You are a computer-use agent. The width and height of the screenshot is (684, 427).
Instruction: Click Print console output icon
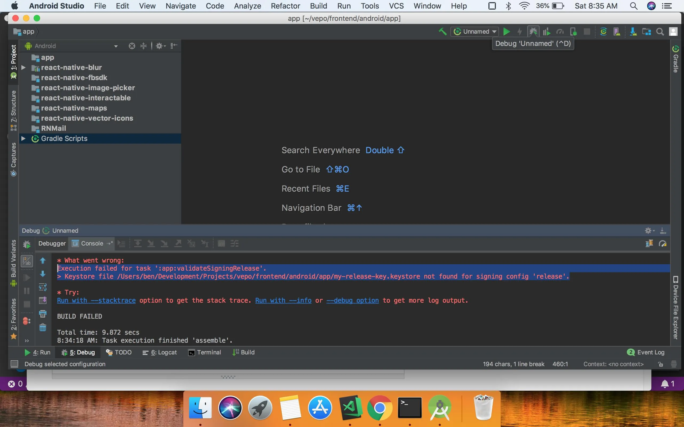(x=43, y=314)
